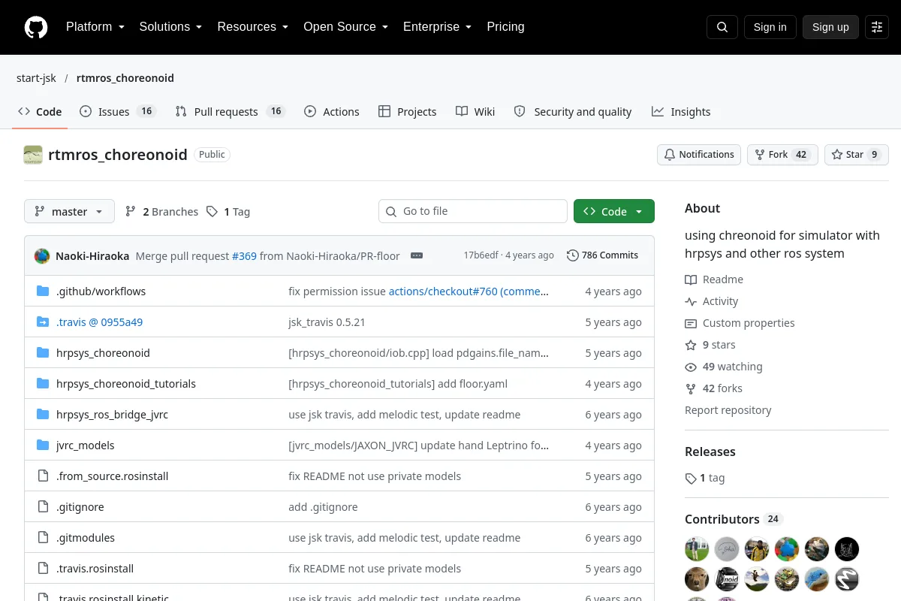Open the hrpsys_ros_bridge_jvrc folder
The width and height of the screenshot is (901, 601).
tap(113, 415)
